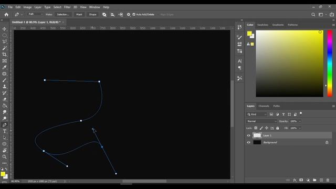336x189 pixels.
Task: Turn layer filtering on or off
Action: point(301,113)
